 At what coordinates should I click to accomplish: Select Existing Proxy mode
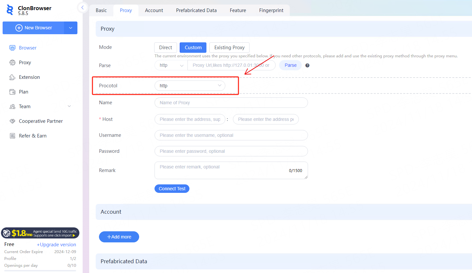[229, 48]
